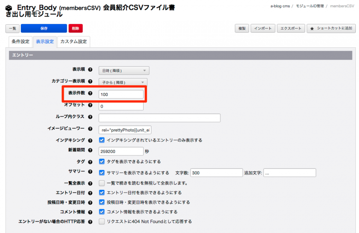Switch to the 表示設定 tab
The height and width of the screenshot is (233, 359).
pos(45,42)
